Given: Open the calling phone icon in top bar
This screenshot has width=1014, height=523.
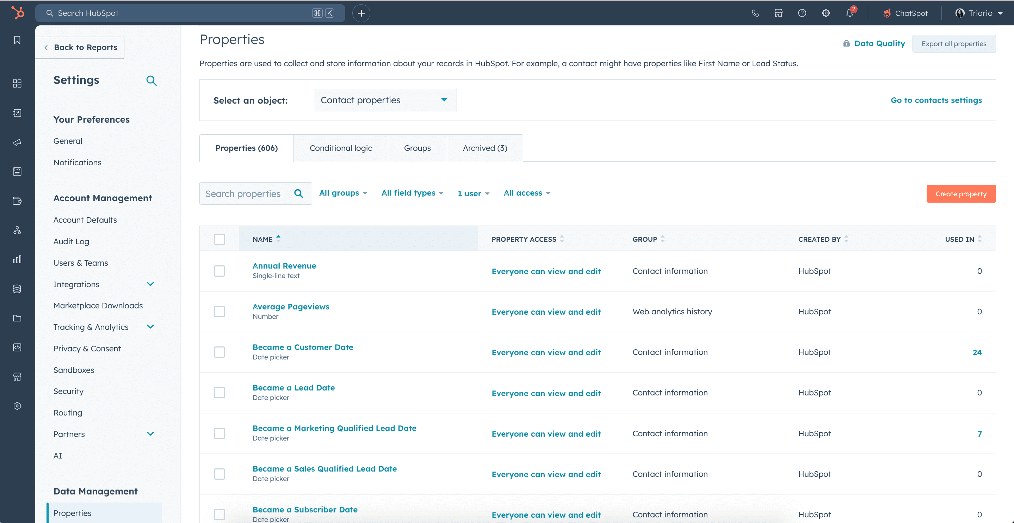Looking at the screenshot, I should (x=755, y=13).
